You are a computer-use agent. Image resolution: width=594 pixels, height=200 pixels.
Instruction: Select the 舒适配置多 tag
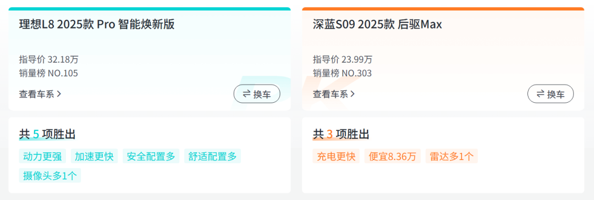(x=212, y=156)
